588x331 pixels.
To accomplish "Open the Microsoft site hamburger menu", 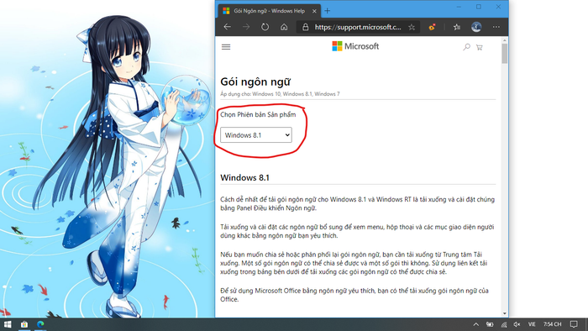I will 226,47.
